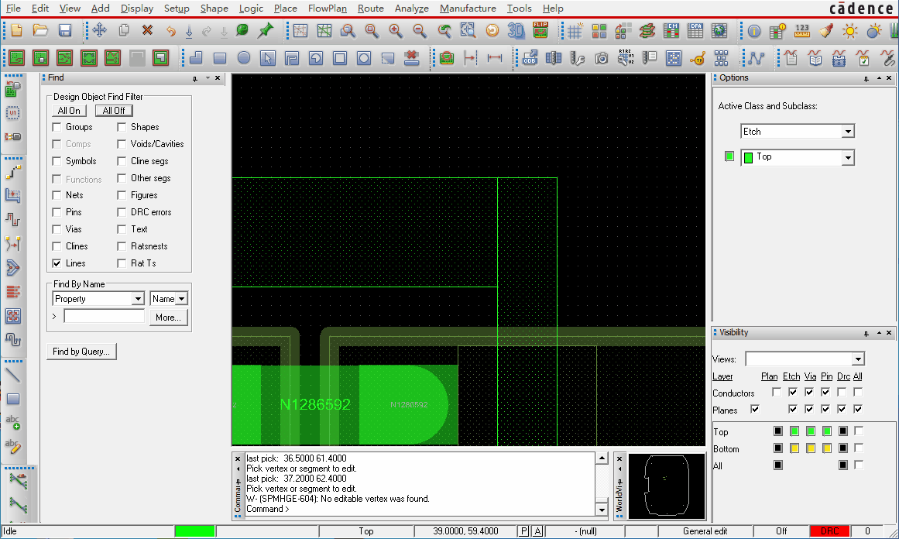Viewport: 899px width, 539px height.
Task: Click the Bottom layer Etch yellow swatch
Action: tap(794, 448)
